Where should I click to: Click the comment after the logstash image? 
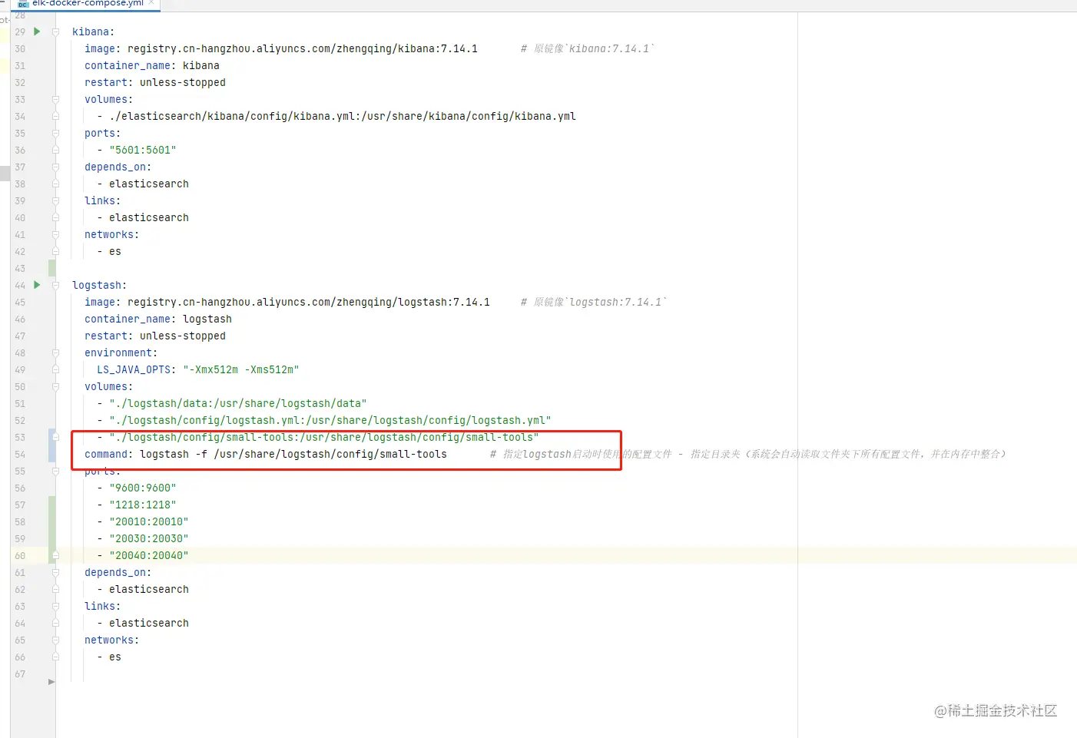pyautogui.click(x=594, y=302)
